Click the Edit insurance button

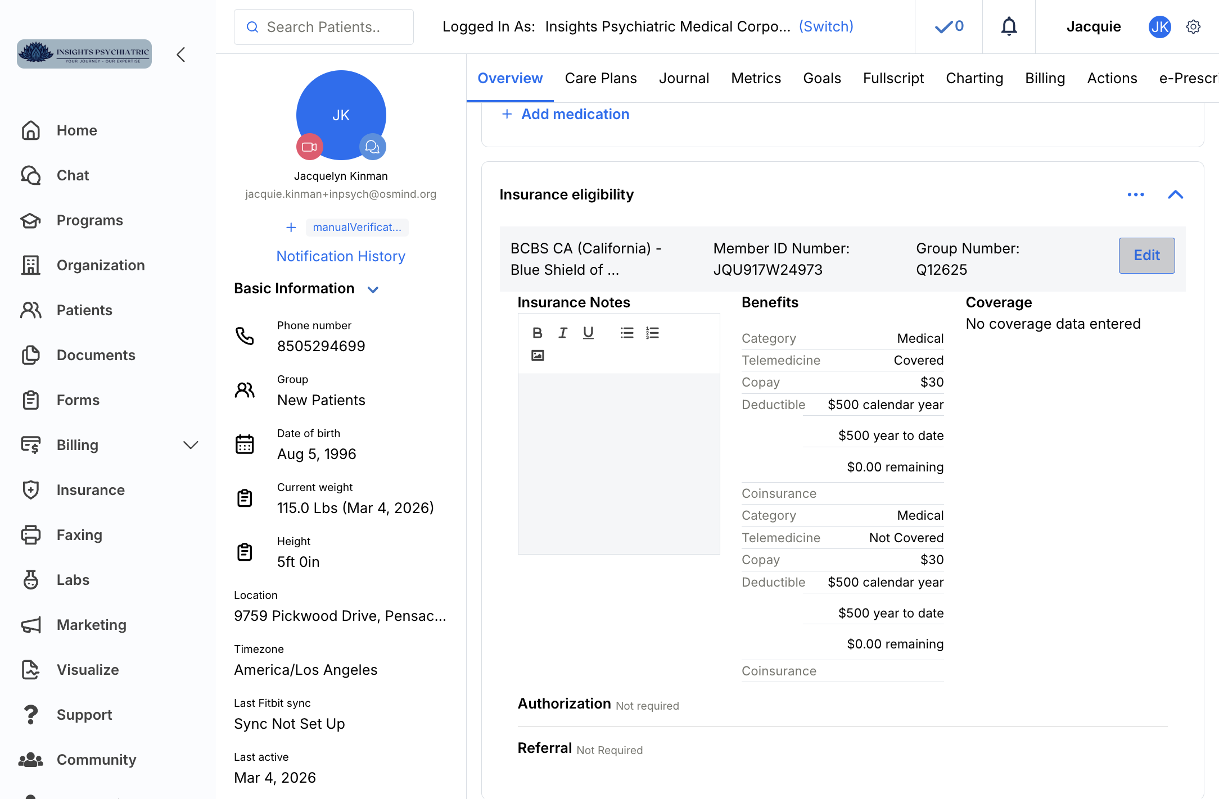pyautogui.click(x=1146, y=255)
